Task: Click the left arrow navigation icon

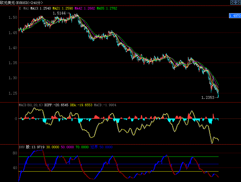Action: click(233, 2)
